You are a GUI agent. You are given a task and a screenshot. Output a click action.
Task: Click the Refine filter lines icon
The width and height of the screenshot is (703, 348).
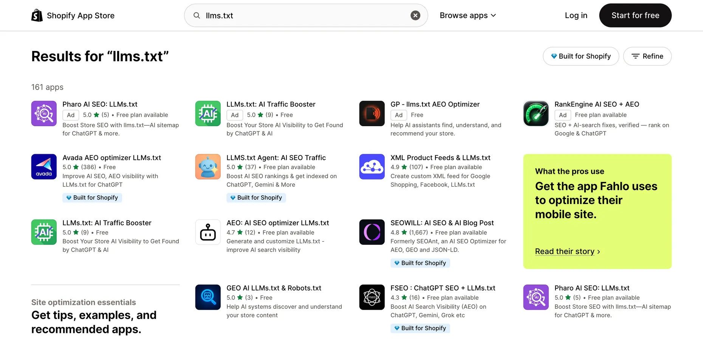click(636, 56)
